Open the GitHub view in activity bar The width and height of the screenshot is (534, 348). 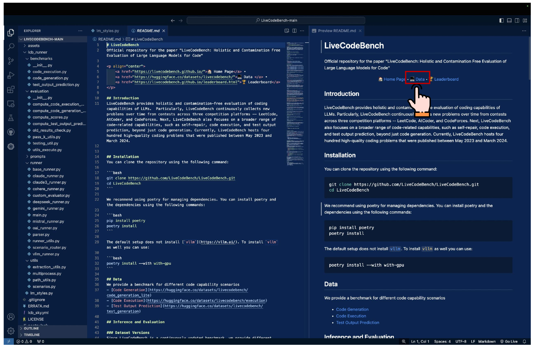click(11, 132)
